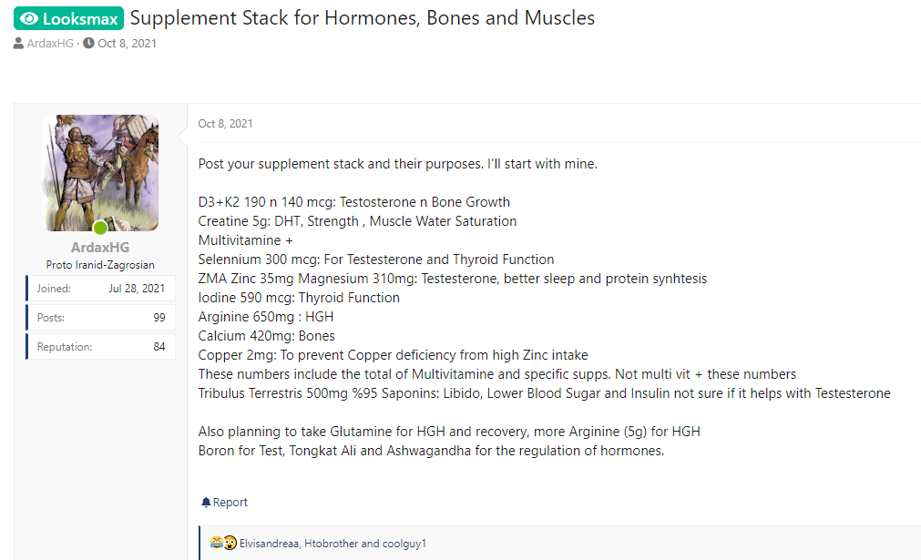This screenshot has height=560, width=921.
Task: Click the post's Oct 8, 2021 timestamp
Action: (226, 124)
